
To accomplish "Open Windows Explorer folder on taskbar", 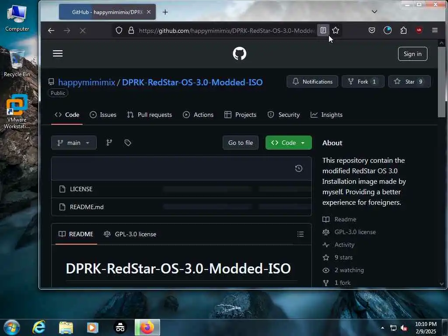I will [66, 327].
